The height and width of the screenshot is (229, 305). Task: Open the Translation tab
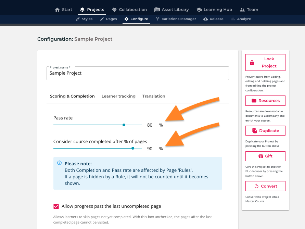pos(154,96)
